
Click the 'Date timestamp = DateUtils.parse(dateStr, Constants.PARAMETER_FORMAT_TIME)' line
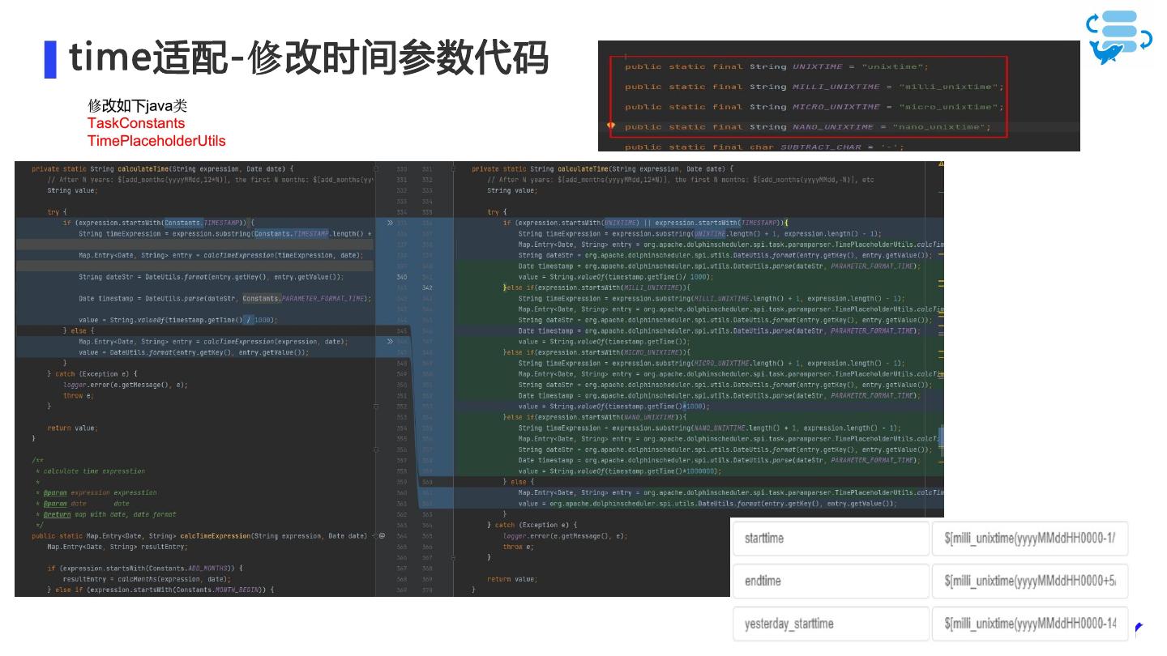(224, 298)
